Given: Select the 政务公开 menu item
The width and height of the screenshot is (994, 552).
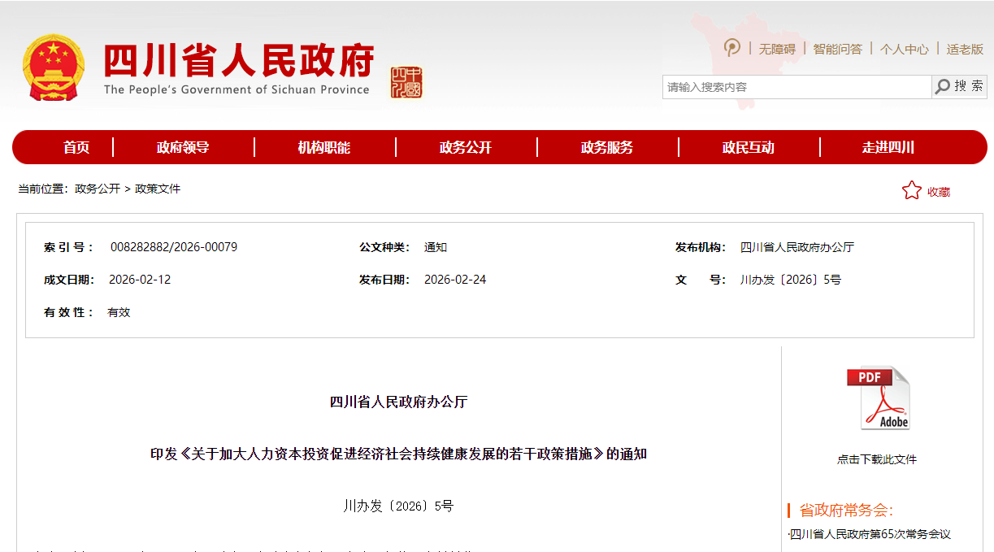Looking at the screenshot, I should (466, 147).
